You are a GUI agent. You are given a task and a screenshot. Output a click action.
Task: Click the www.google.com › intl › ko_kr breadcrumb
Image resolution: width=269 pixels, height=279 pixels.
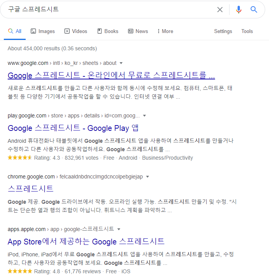[x=62, y=63]
